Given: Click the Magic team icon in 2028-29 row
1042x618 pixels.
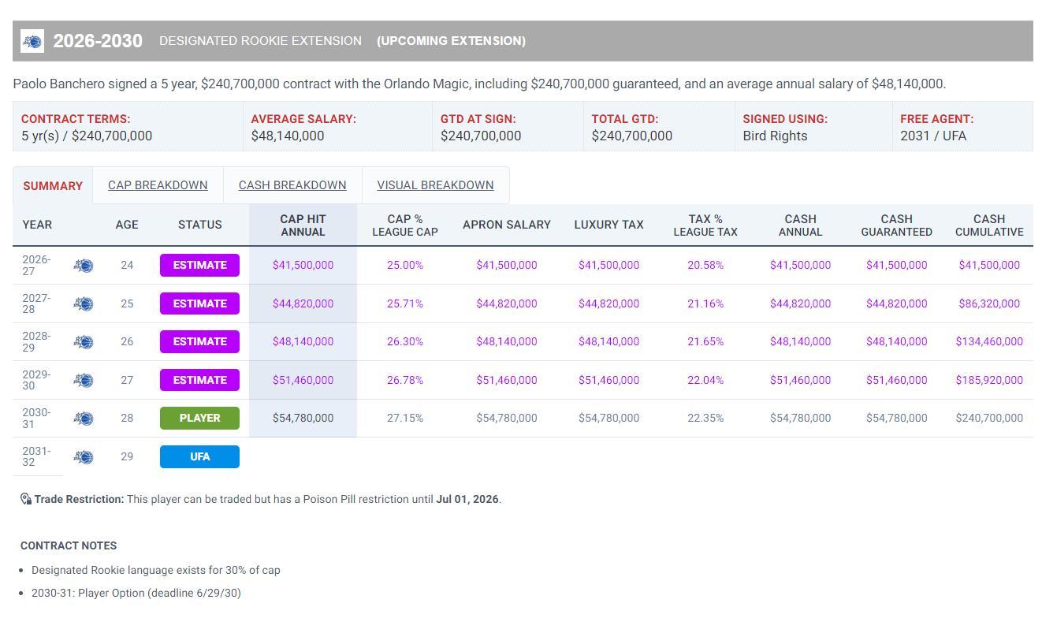Looking at the screenshot, I should pyautogui.click(x=84, y=342).
